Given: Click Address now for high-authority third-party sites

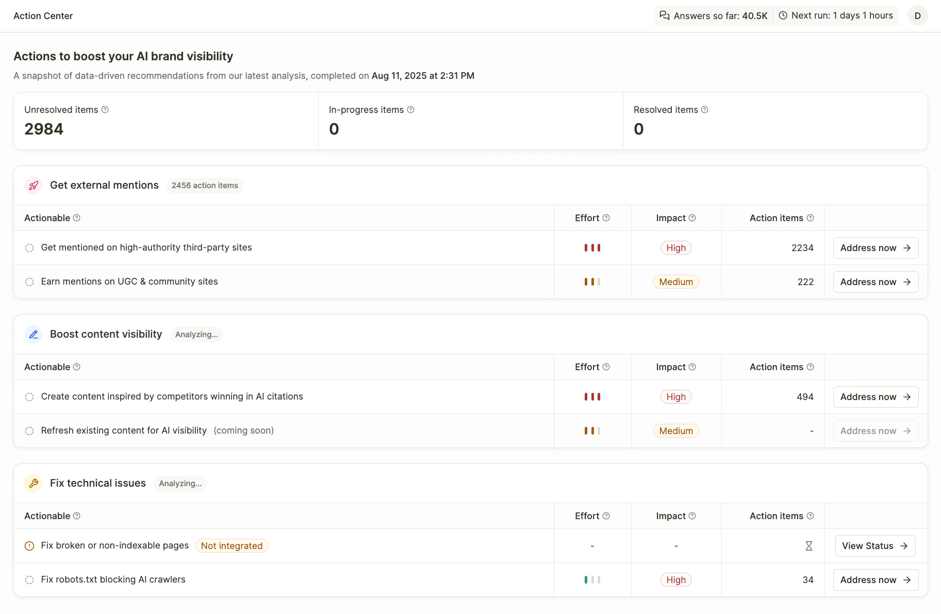Looking at the screenshot, I should coord(876,248).
